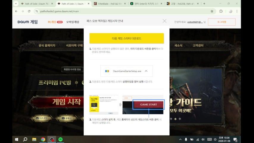This screenshot has height=143, width=254.
Task: Download the 다음 게임 스타터
Action: coord(127,38)
